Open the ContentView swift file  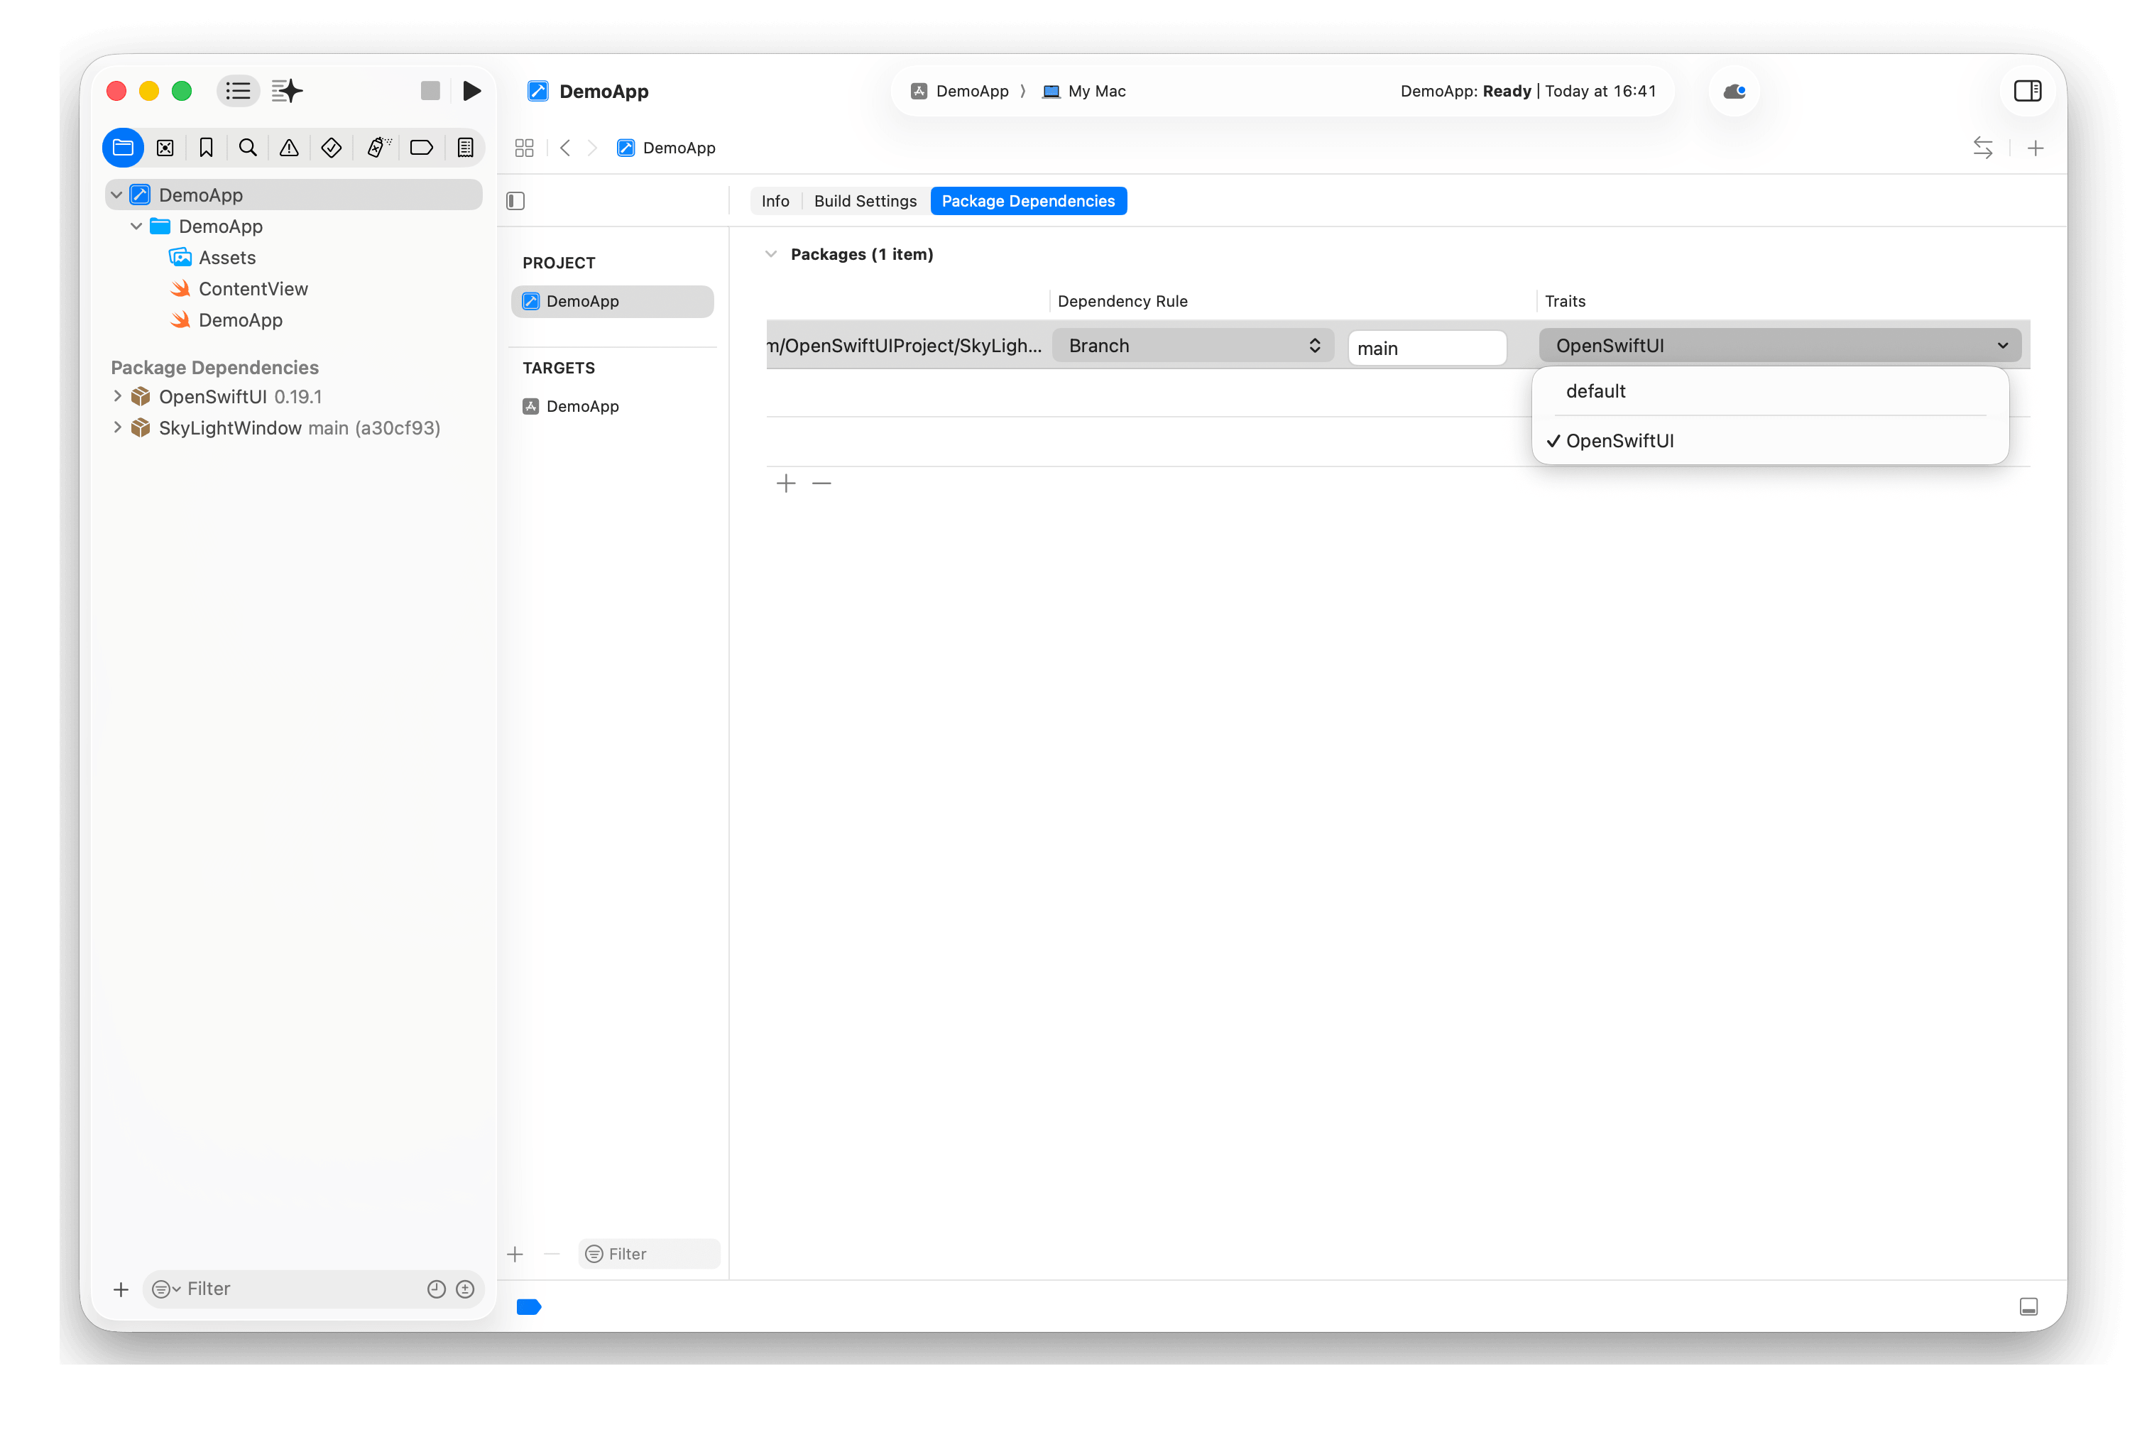pos(253,289)
